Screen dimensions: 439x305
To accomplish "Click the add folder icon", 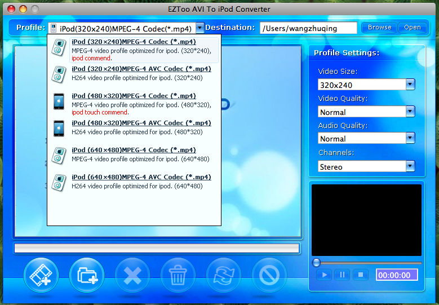I will click(87, 275).
